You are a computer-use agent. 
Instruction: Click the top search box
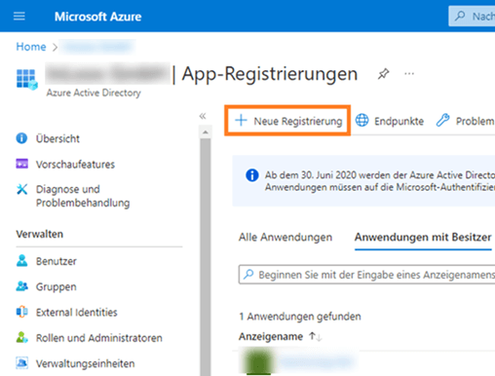click(472, 16)
